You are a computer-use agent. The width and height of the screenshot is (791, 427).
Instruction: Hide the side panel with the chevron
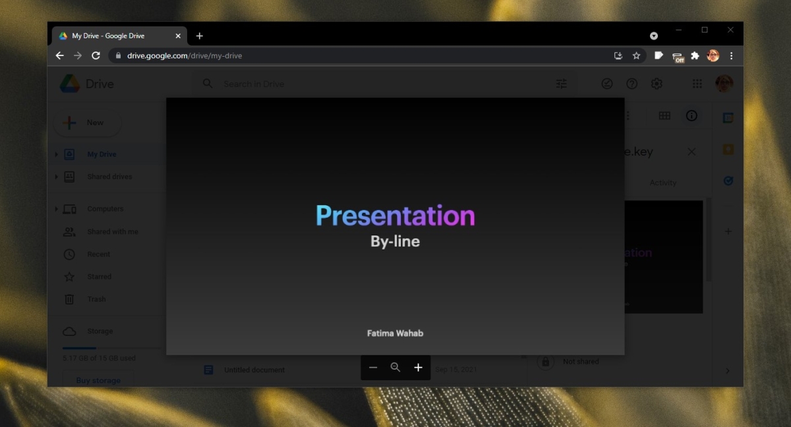pos(728,371)
